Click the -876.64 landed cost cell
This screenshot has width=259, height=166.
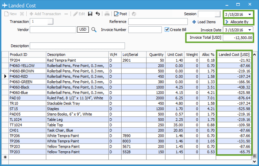tap(234, 98)
